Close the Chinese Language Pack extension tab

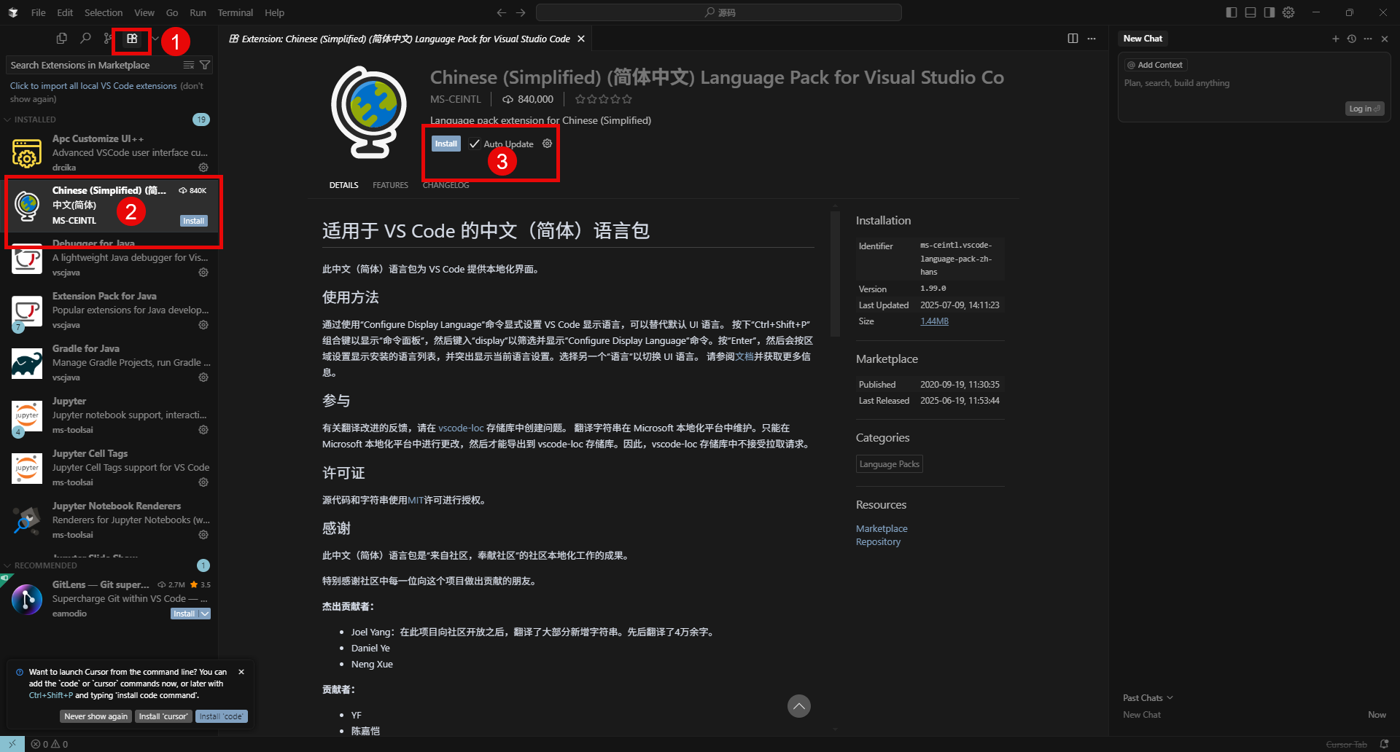[581, 39]
